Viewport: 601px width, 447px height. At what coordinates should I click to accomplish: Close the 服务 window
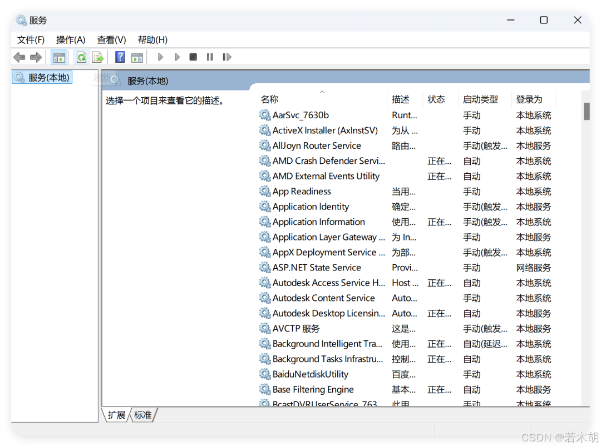(577, 20)
